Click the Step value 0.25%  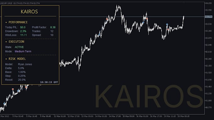click(22, 76)
